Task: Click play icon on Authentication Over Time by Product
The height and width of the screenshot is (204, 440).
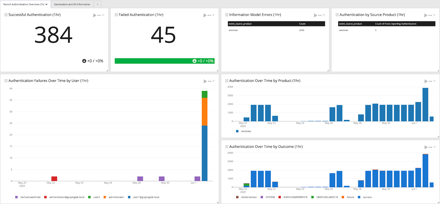Action: click(x=426, y=81)
